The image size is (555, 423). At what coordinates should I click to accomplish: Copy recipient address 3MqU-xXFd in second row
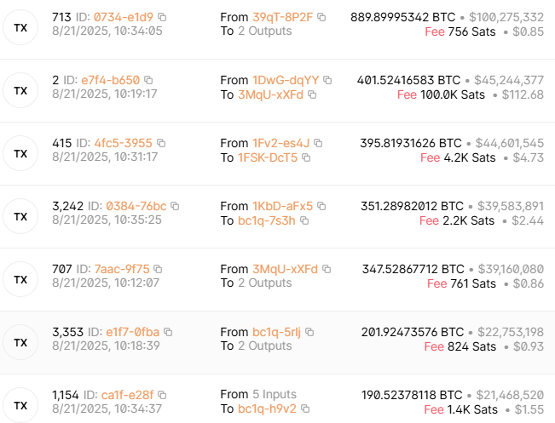[312, 94]
